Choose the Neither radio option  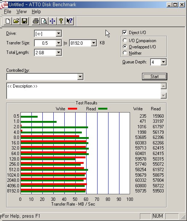125,53
